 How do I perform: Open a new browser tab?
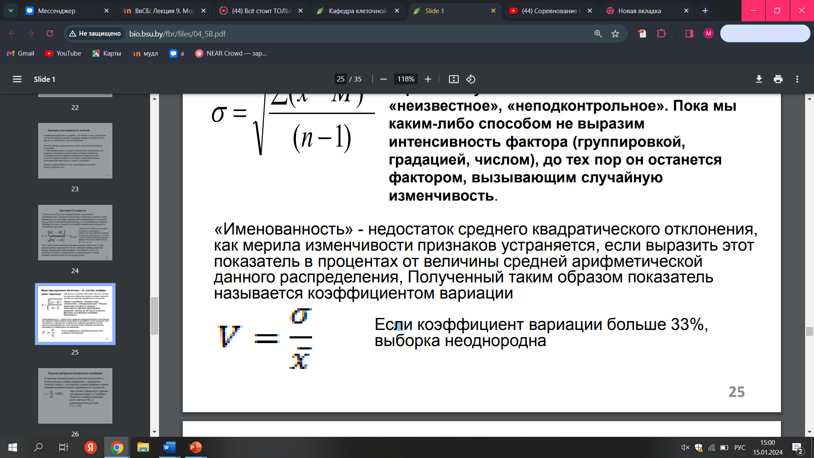click(x=705, y=11)
